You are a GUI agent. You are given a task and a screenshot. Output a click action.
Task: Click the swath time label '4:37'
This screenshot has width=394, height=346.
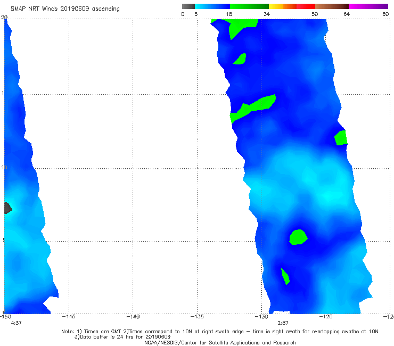click(17, 323)
